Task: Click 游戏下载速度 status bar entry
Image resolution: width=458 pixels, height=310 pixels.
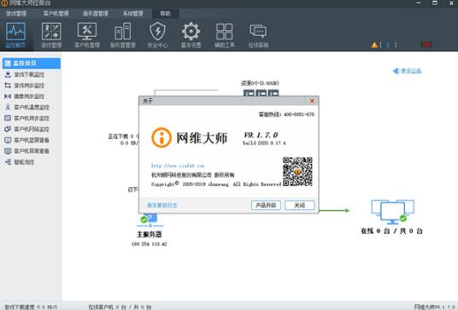Action: click(31, 307)
